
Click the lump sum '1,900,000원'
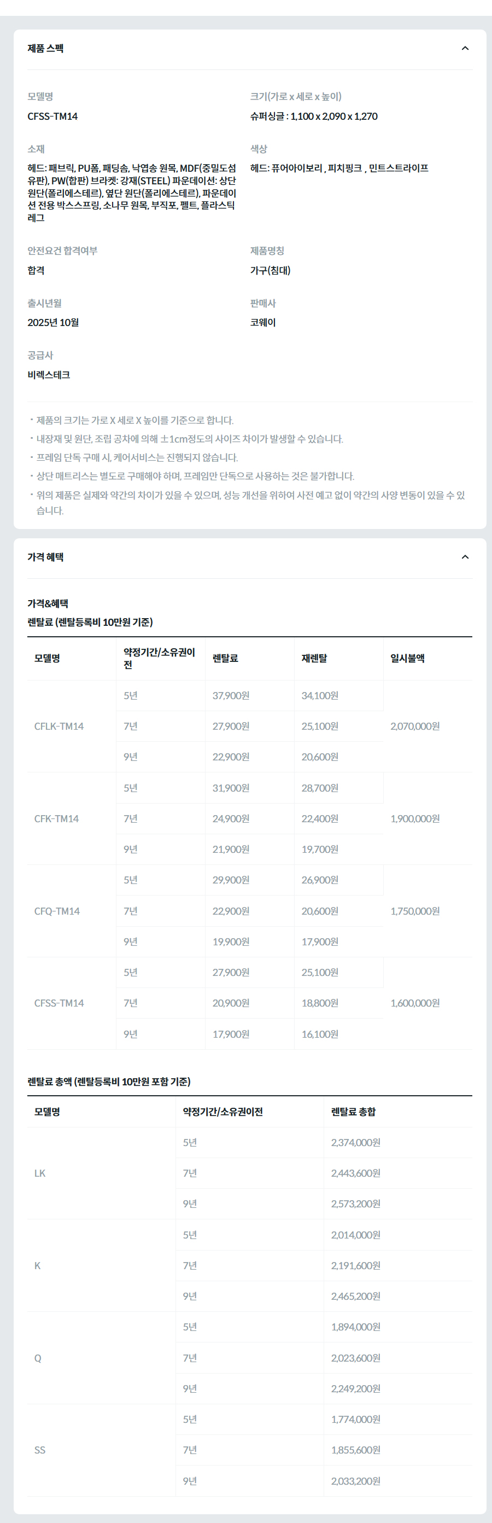(x=415, y=819)
